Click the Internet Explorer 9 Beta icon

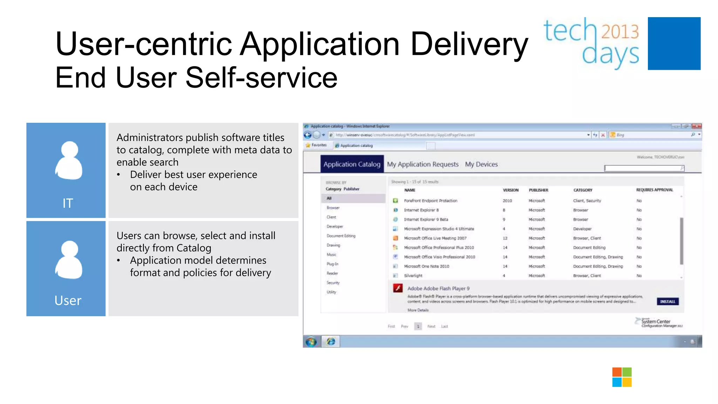tap(395, 220)
